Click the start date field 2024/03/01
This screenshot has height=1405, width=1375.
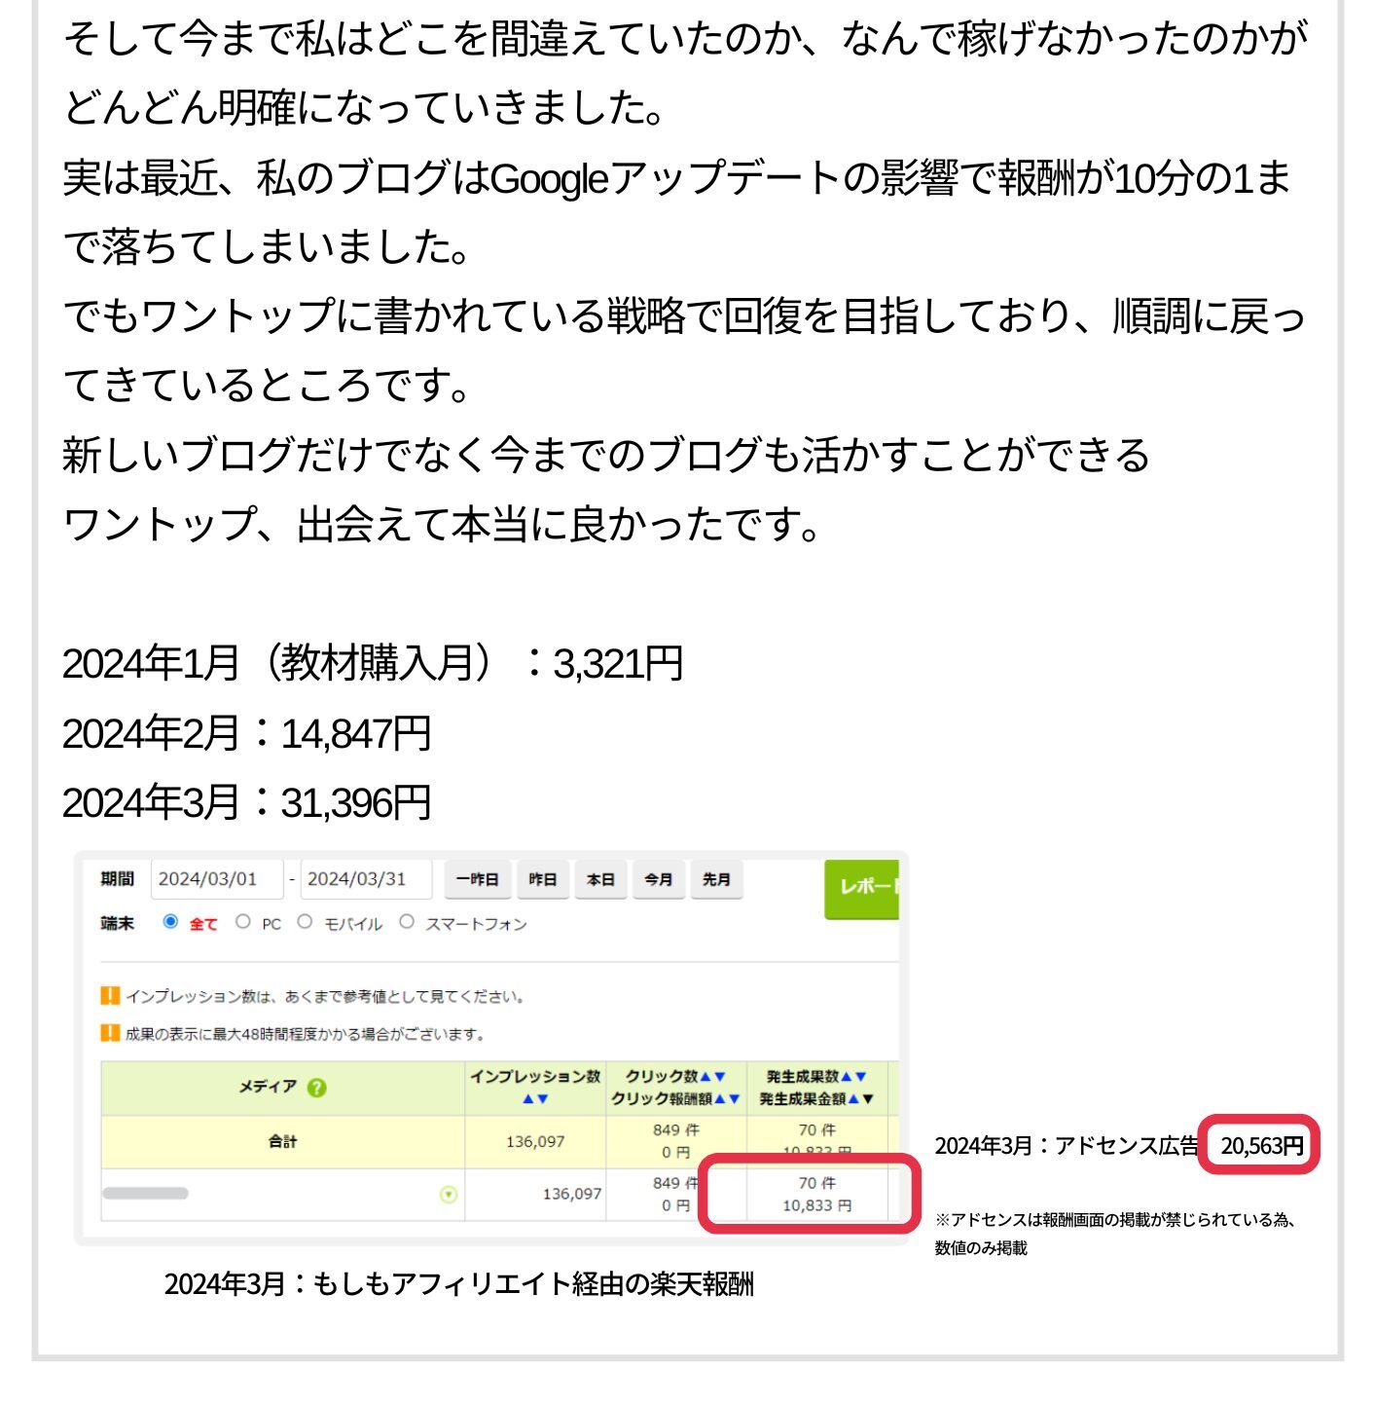pyautogui.click(x=216, y=879)
